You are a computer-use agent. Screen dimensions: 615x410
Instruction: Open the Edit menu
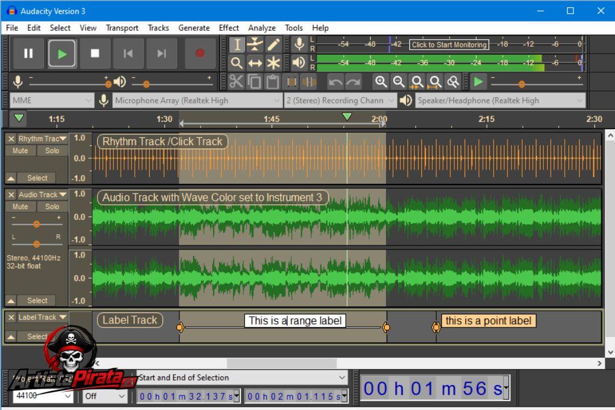(34, 28)
